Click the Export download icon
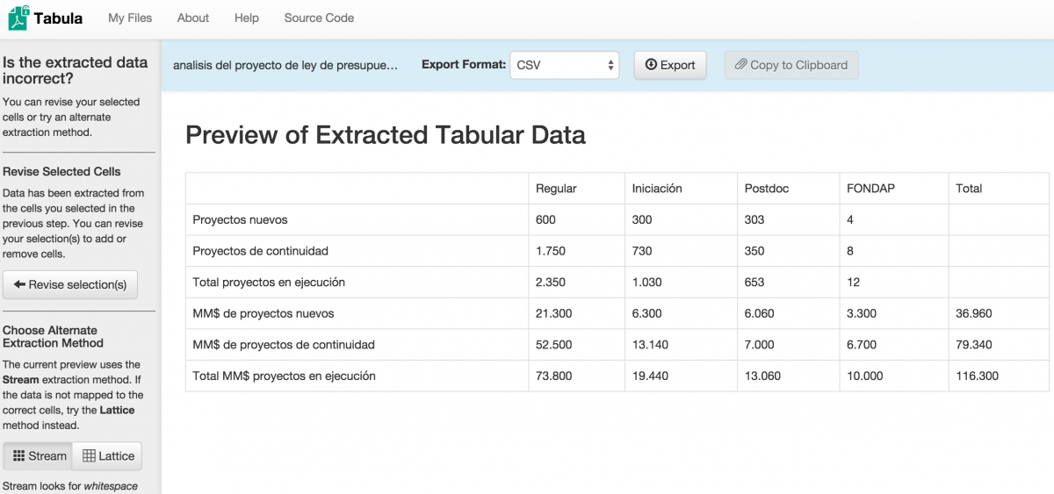 651,65
